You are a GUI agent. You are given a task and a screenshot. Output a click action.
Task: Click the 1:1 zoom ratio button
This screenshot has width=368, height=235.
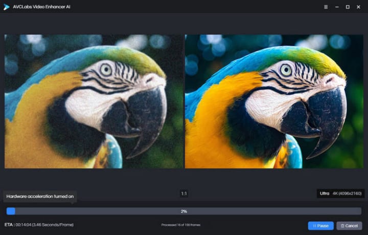point(184,194)
